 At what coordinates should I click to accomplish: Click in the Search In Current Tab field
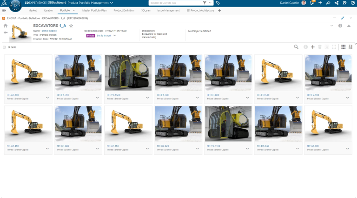[174, 3]
